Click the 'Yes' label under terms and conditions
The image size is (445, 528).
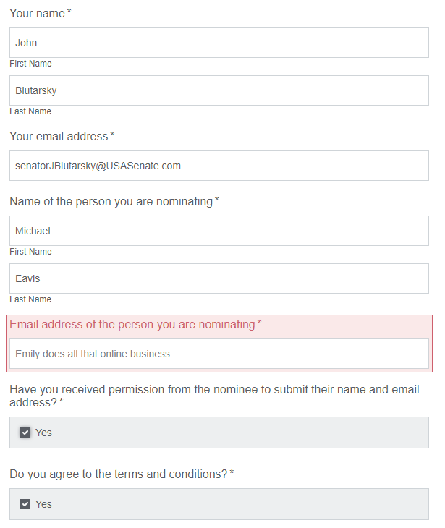coord(43,504)
